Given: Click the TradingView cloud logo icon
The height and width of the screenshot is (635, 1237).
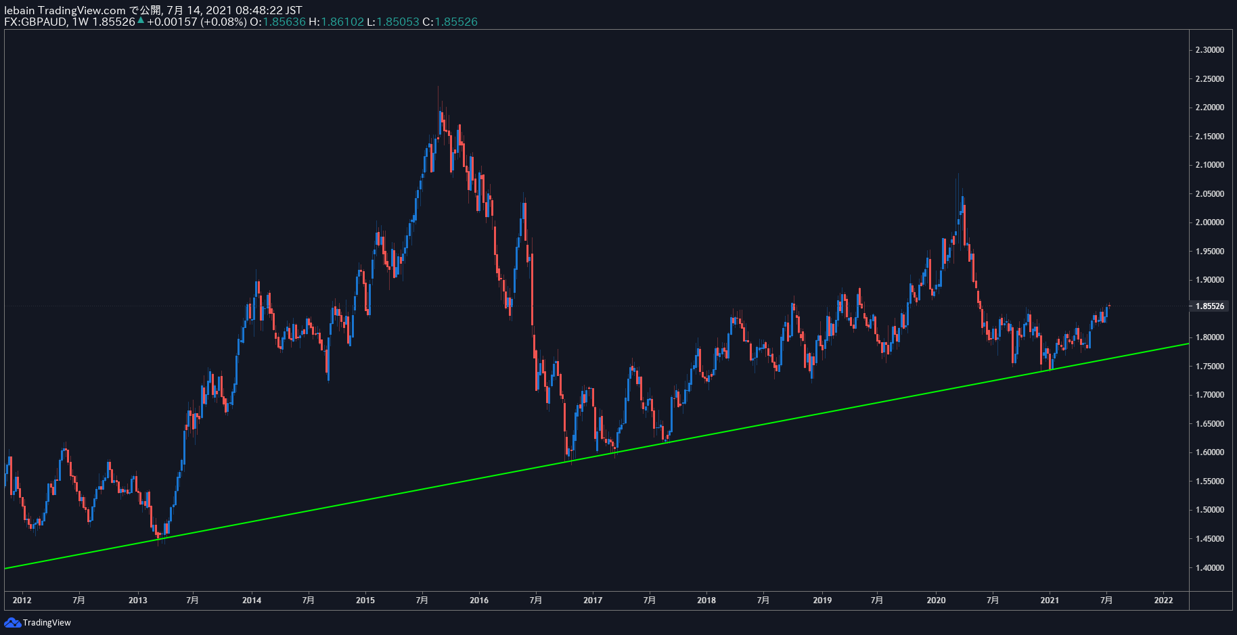Looking at the screenshot, I should coord(12,622).
